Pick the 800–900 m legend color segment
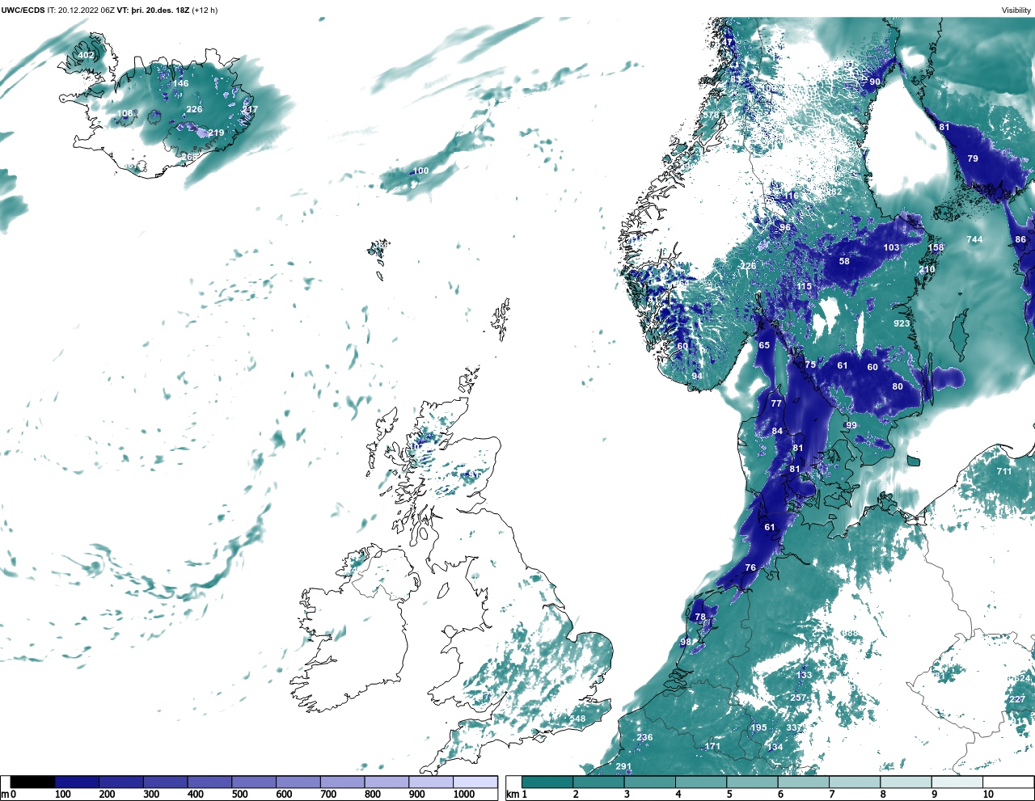Screen dimensions: 1035x801 (x=387, y=782)
